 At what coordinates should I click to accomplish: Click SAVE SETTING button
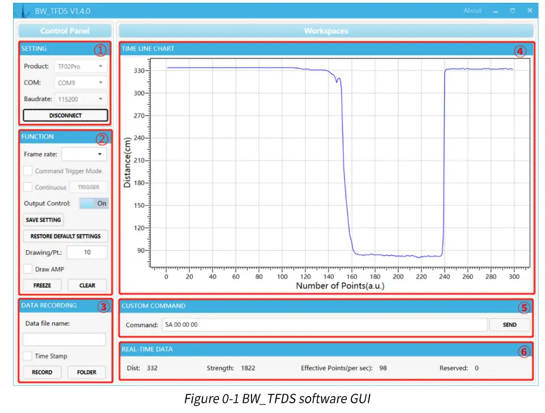pos(44,220)
